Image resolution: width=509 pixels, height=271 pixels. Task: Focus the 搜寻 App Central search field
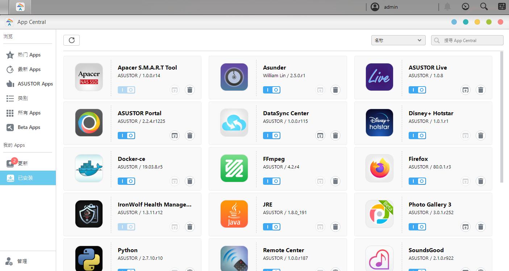[x=467, y=40]
